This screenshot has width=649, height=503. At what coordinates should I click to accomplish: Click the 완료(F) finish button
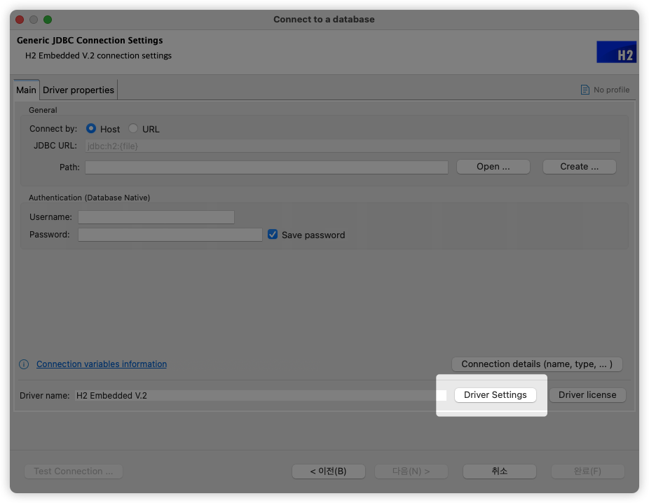587,471
